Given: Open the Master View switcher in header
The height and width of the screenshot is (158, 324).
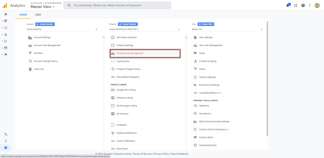Looking at the screenshot, I should coord(42,7).
